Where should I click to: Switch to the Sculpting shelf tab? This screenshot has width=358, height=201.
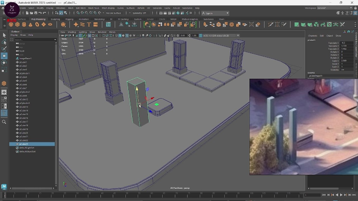click(x=55, y=19)
